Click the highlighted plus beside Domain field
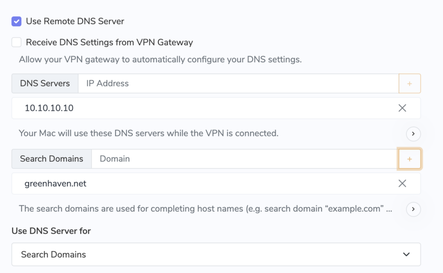The width and height of the screenshot is (443, 273). [x=409, y=159]
